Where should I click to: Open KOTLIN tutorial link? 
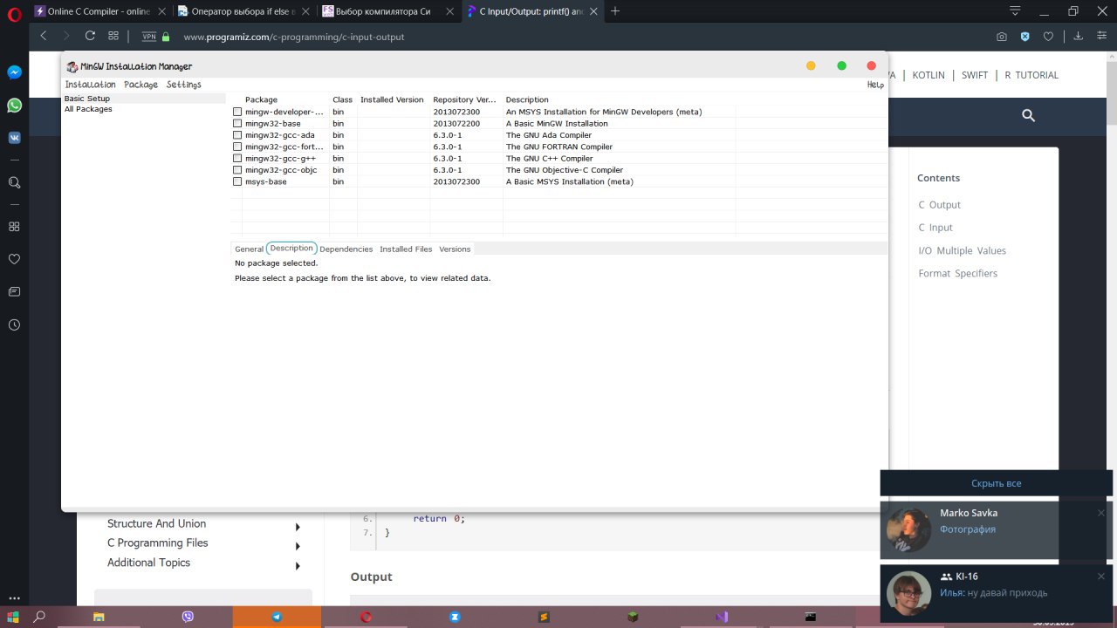[929, 75]
